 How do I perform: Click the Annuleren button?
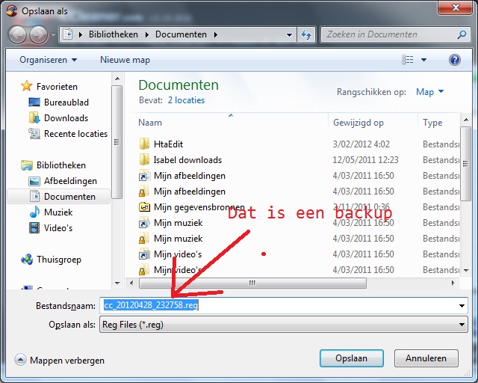point(426,358)
